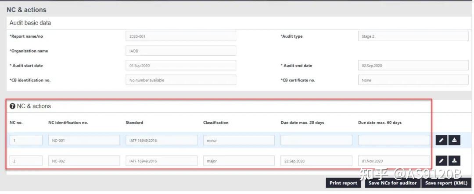Select the Classification field showing minor
474x194 pixels.
pos(239,141)
